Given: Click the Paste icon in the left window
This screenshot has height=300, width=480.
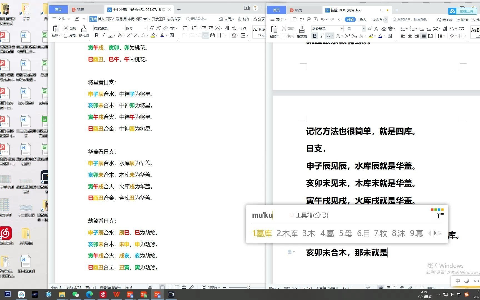Looking at the screenshot, I should pos(56,29).
